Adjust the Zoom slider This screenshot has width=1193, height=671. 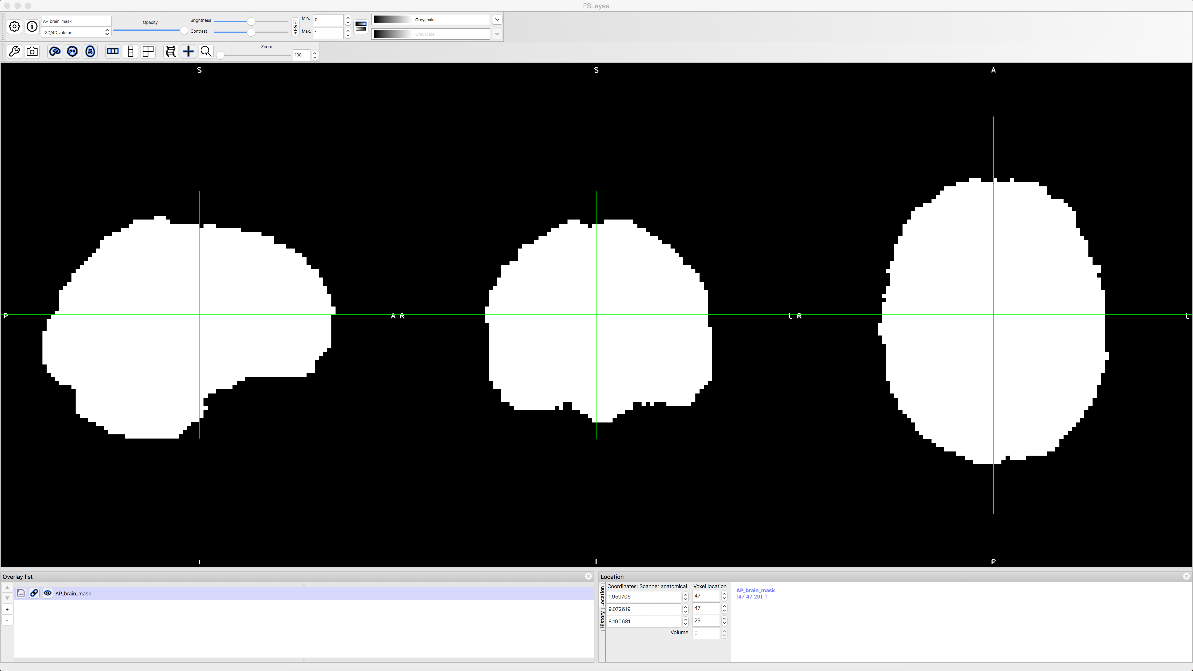pos(255,55)
